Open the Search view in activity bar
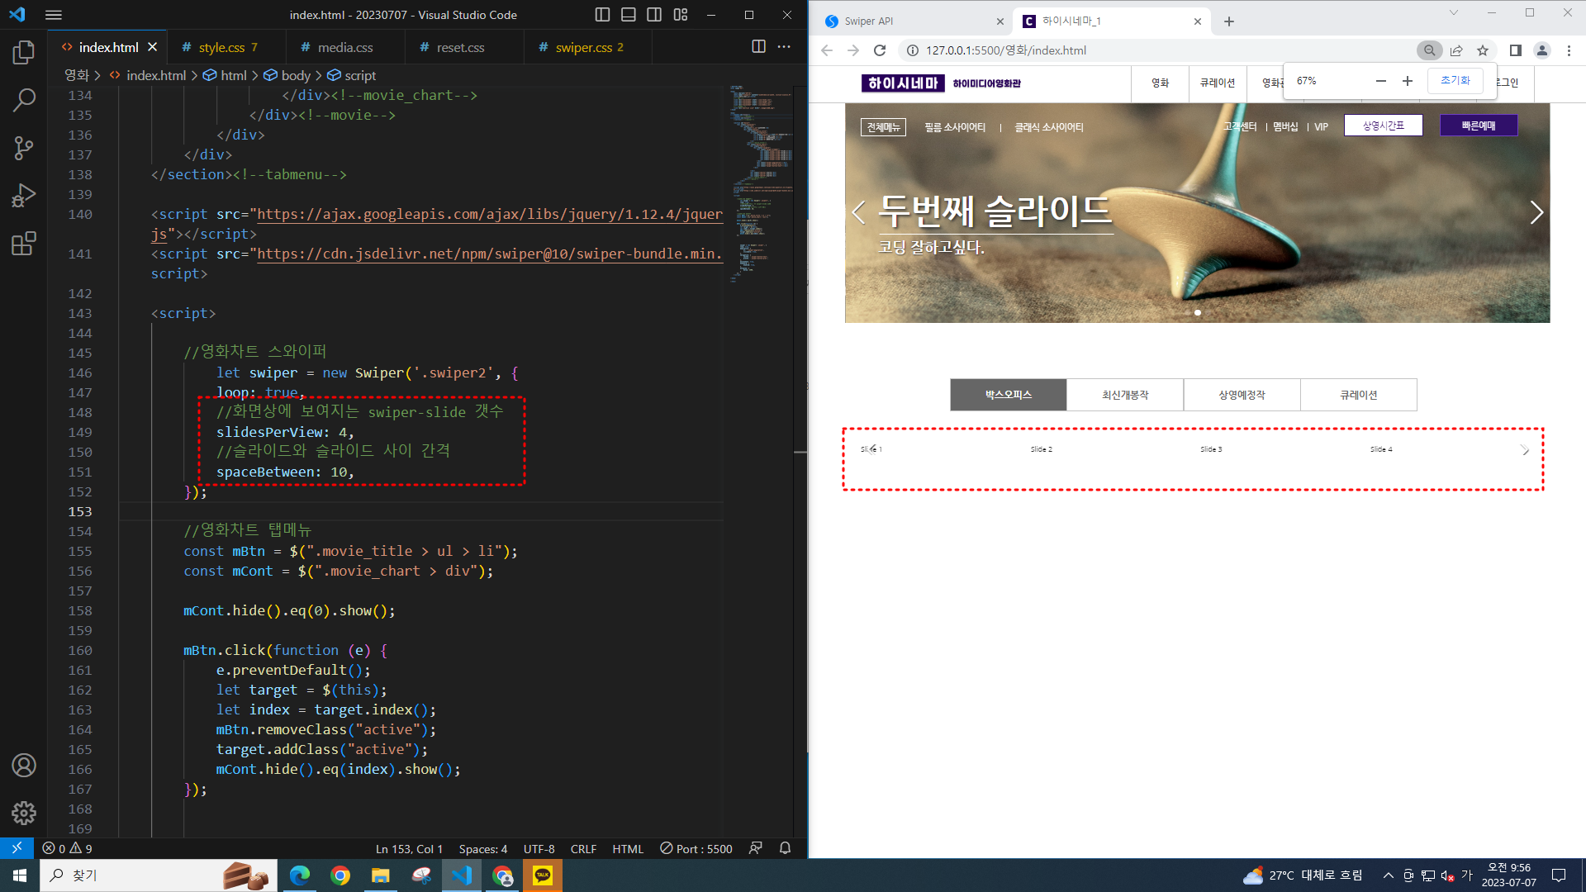 pos(24,101)
